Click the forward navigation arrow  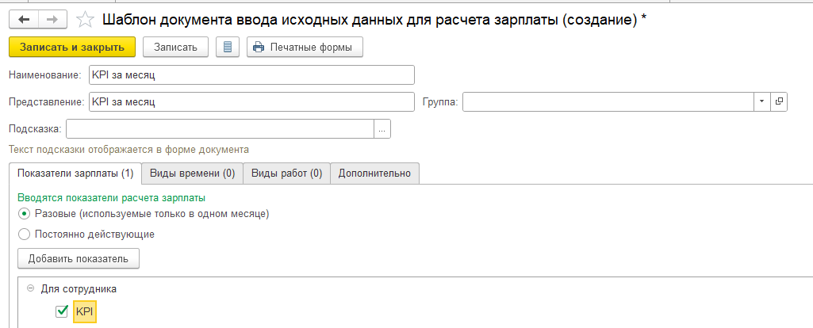pyautogui.click(x=52, y=19)
